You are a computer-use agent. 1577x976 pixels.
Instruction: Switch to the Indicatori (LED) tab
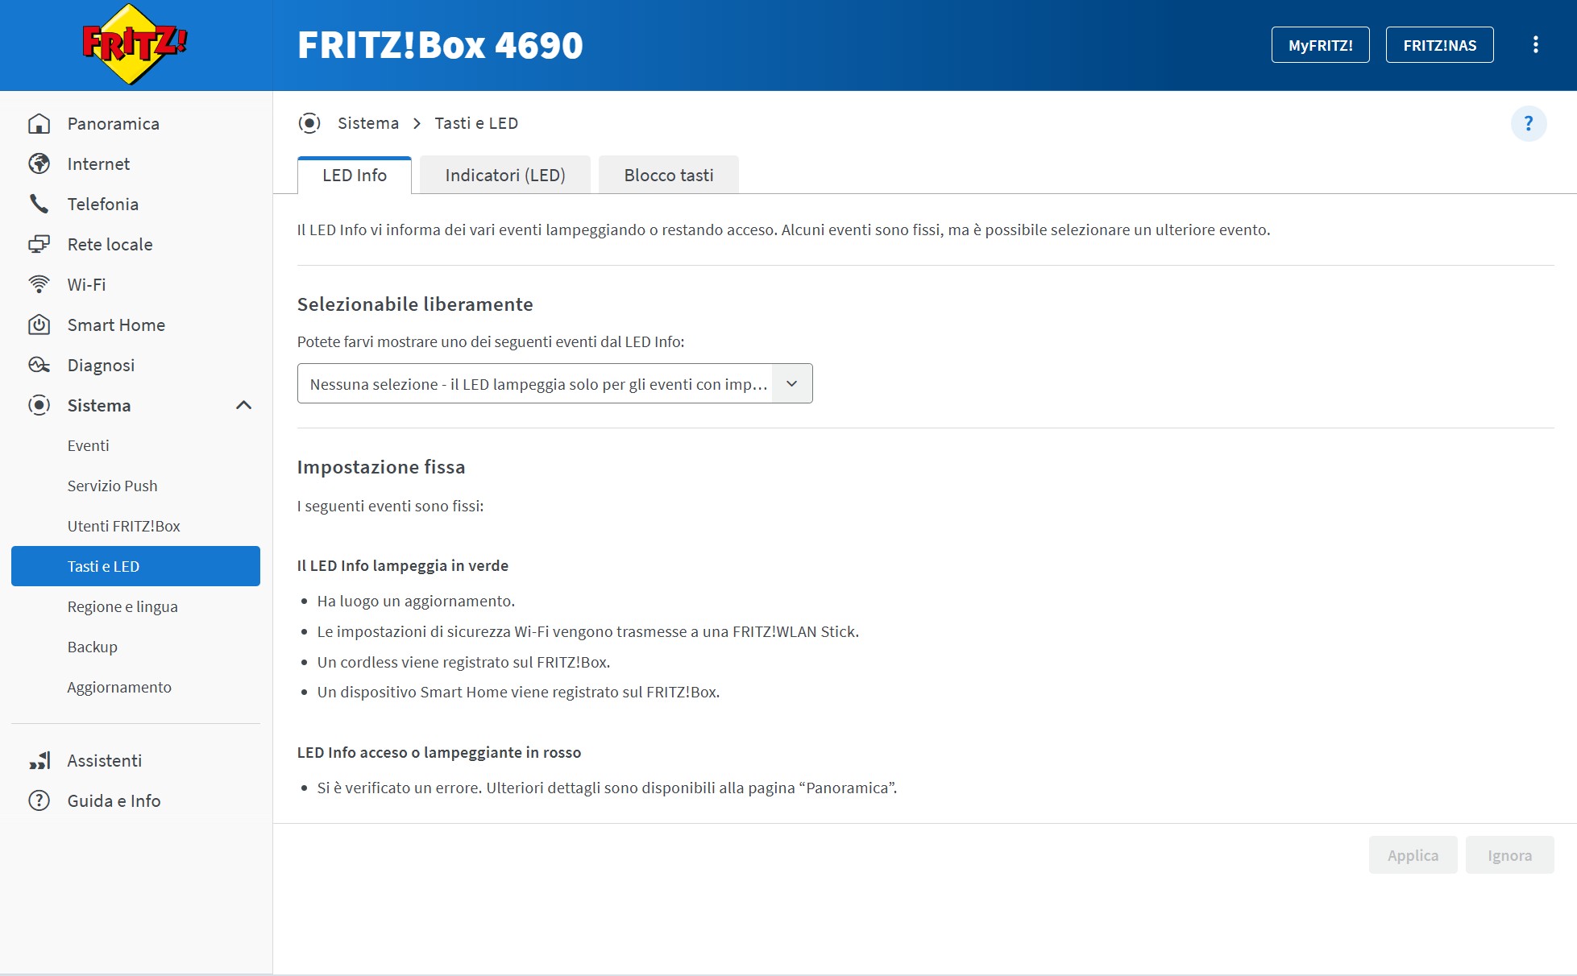(x=505, y=176)
